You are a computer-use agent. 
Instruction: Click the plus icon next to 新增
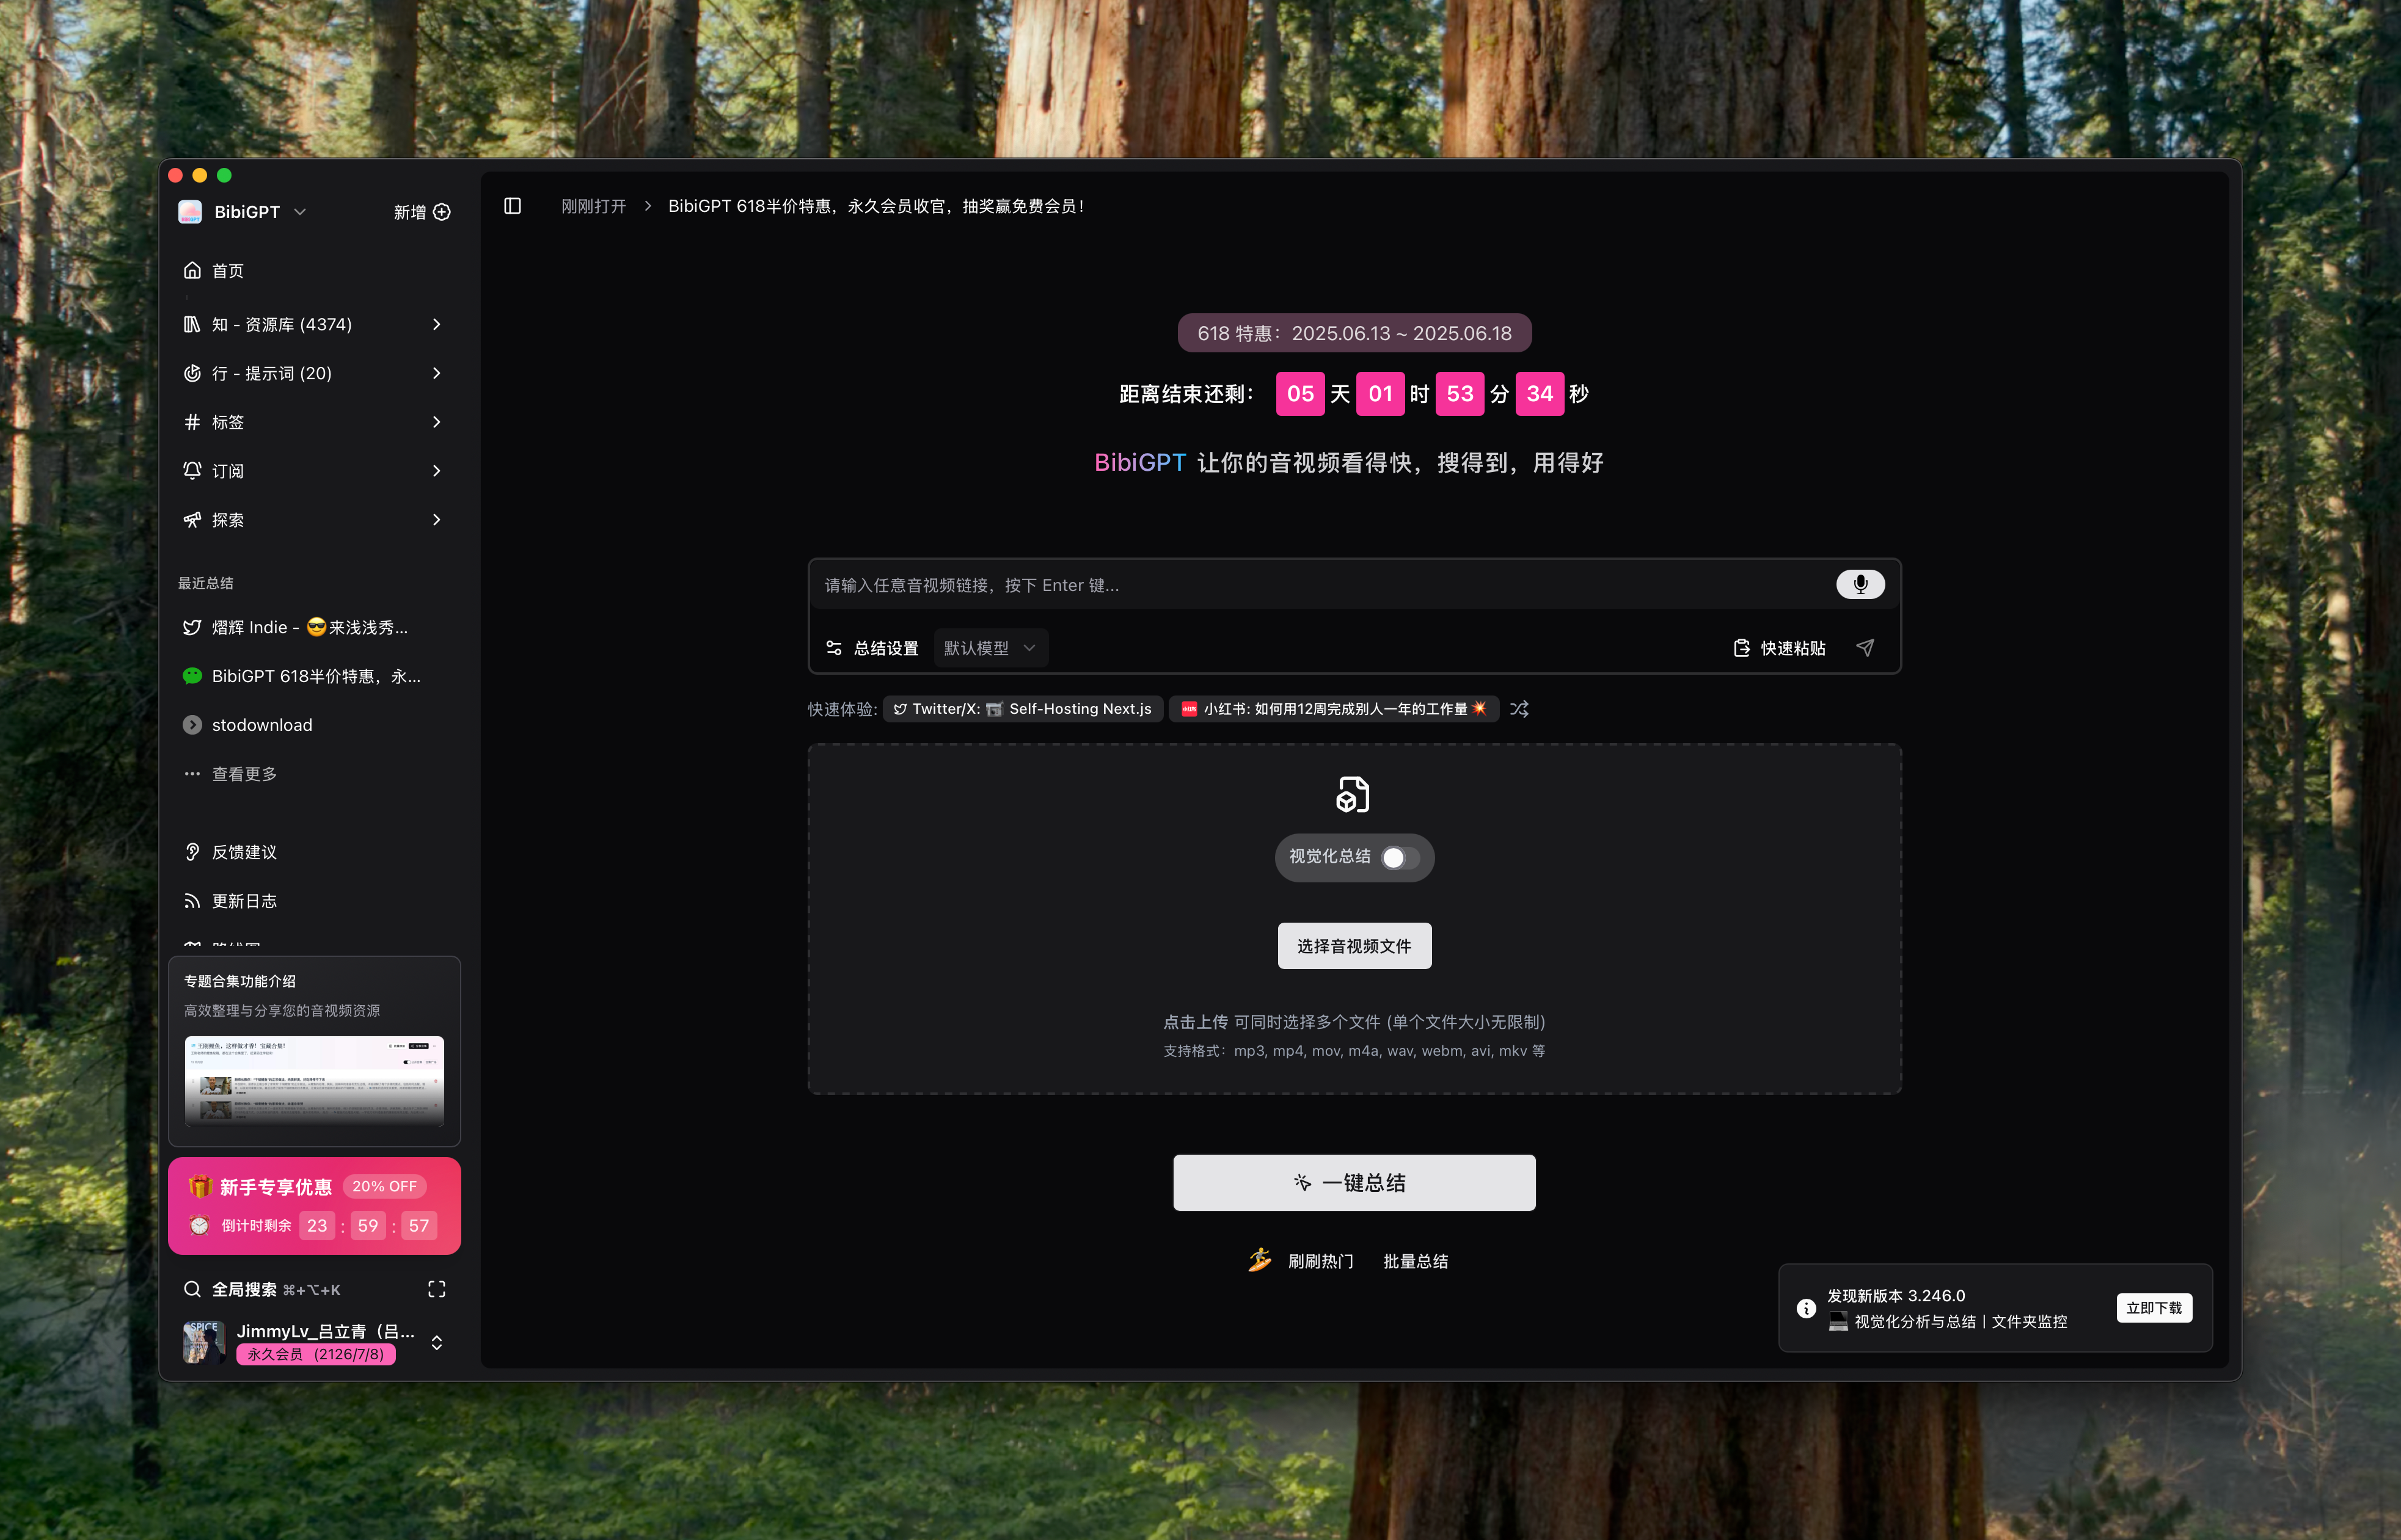click(x=442, y=212)
